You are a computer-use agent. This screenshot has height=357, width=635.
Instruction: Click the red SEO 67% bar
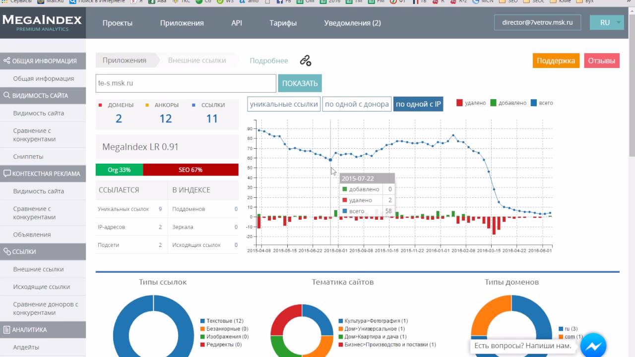[x=190, y=170]
